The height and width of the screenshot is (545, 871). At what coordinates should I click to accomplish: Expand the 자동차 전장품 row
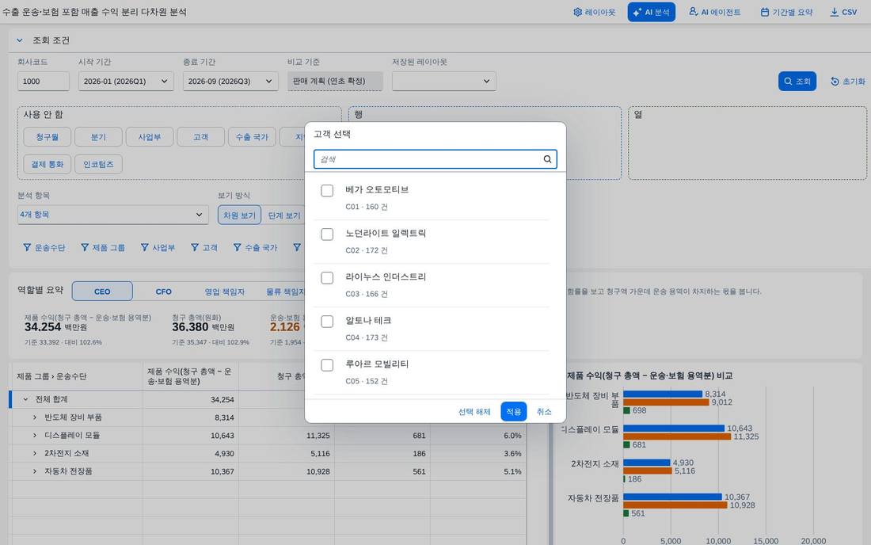[34, 471]
